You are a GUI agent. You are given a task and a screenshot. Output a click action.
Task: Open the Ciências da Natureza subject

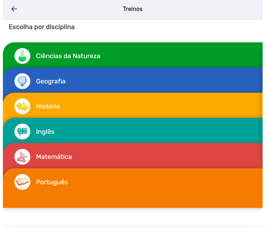point(68,56)
